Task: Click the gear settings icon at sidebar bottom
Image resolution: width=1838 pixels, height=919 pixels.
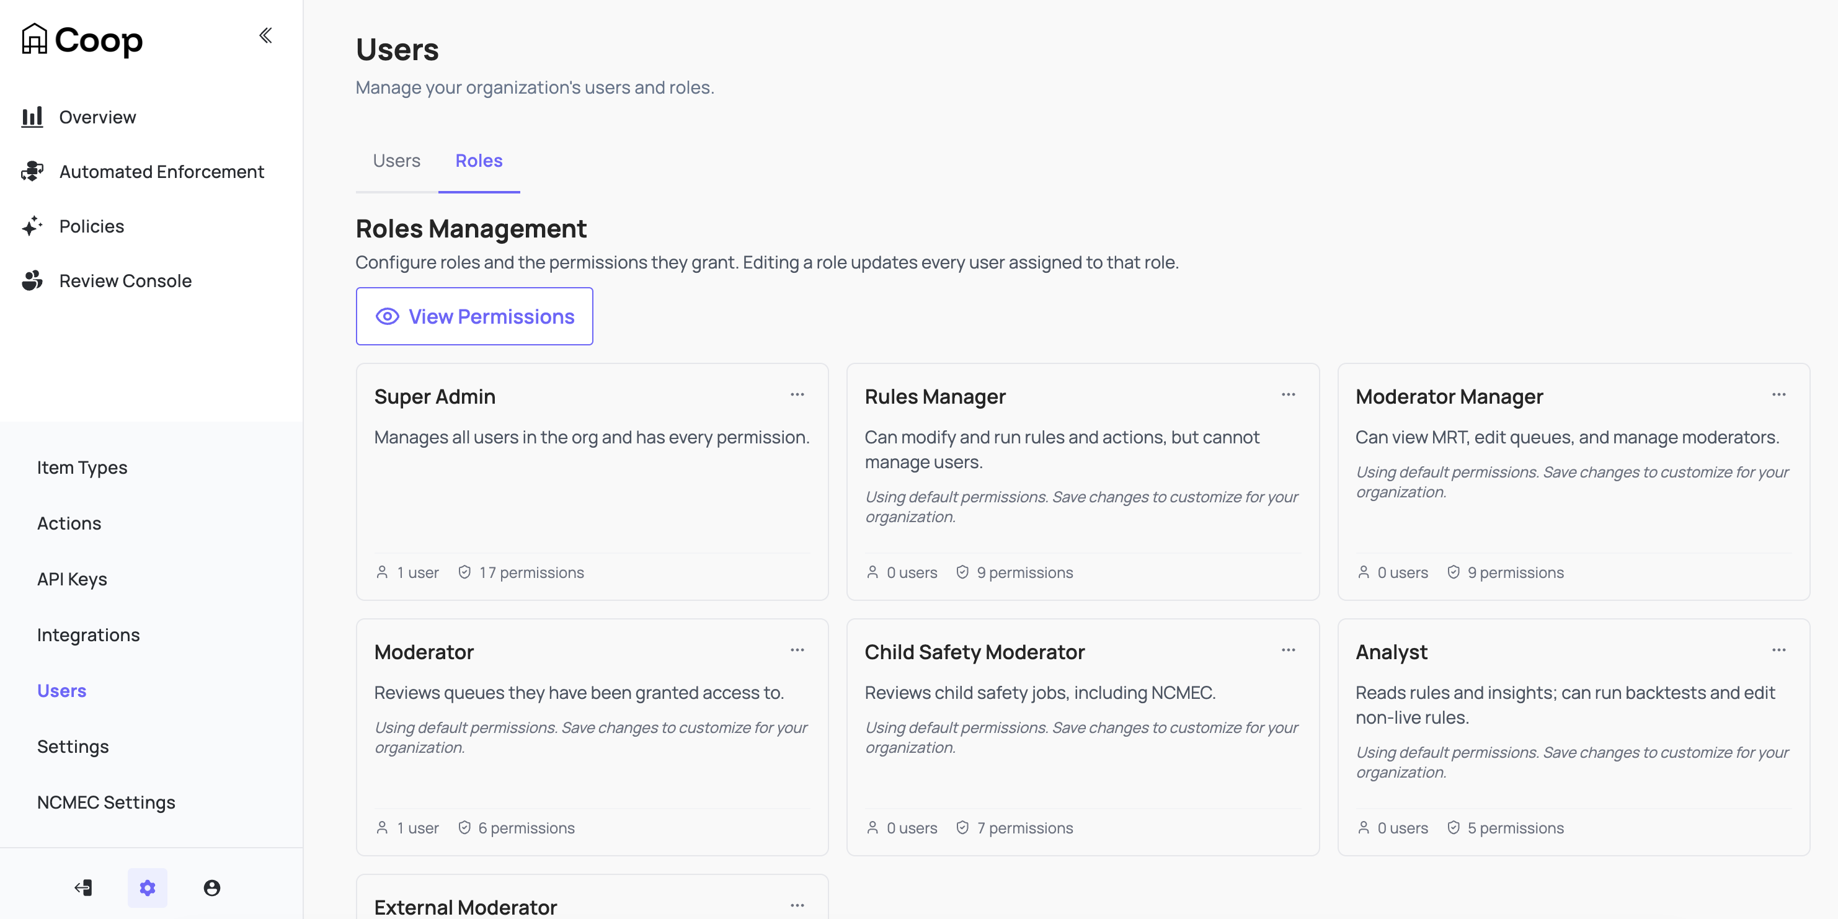Action: [x=148, y=887]
